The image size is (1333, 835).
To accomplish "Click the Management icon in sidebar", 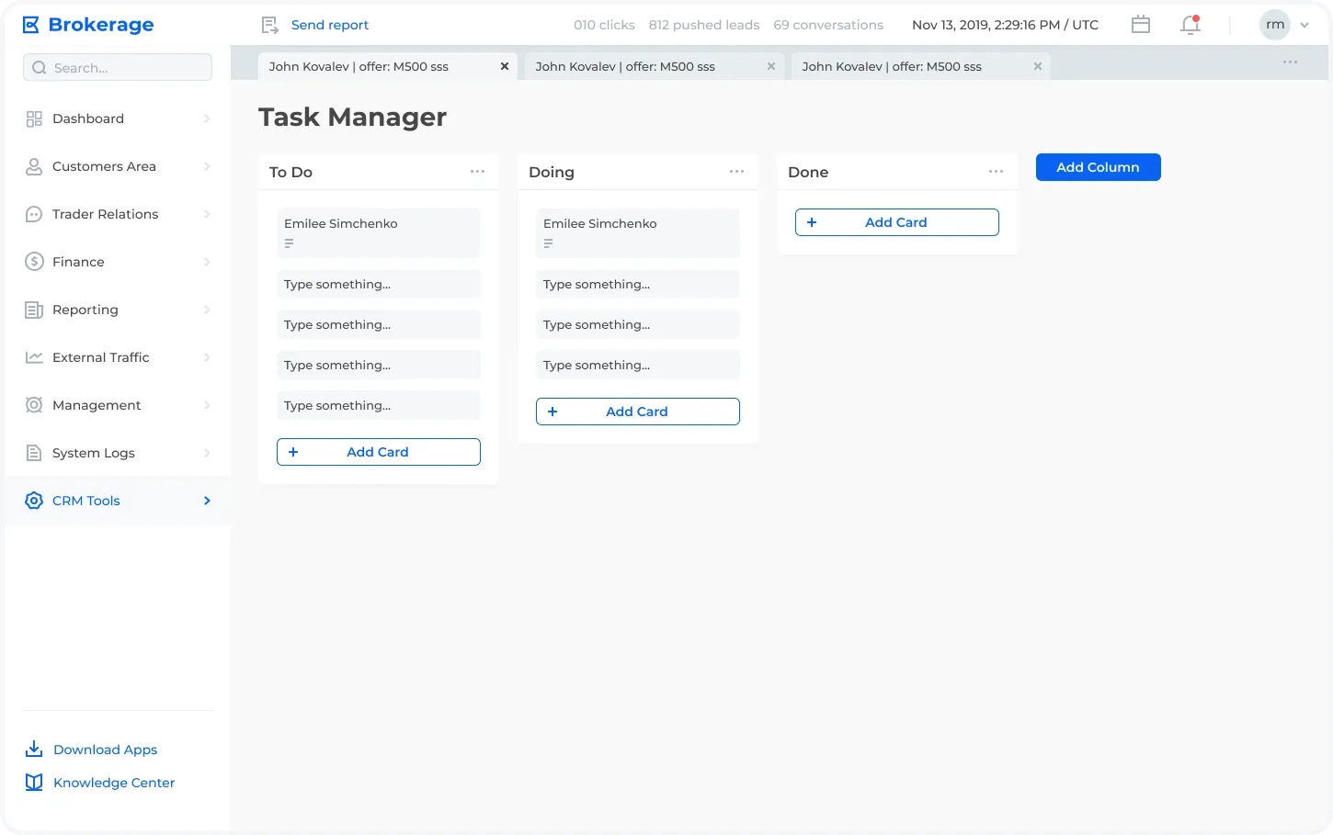I will (34, 405).
